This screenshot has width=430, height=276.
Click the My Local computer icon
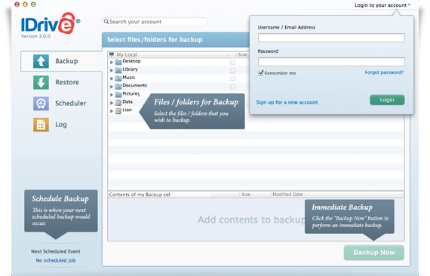point(112,54)
